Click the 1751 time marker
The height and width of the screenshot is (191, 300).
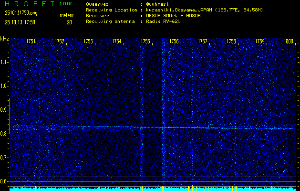coord(31,41)
